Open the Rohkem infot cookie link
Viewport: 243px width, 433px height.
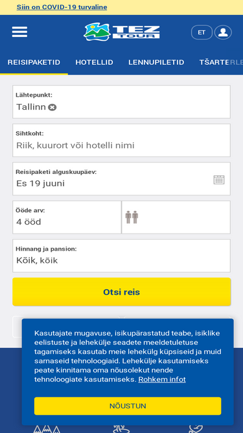coord(162,379)
